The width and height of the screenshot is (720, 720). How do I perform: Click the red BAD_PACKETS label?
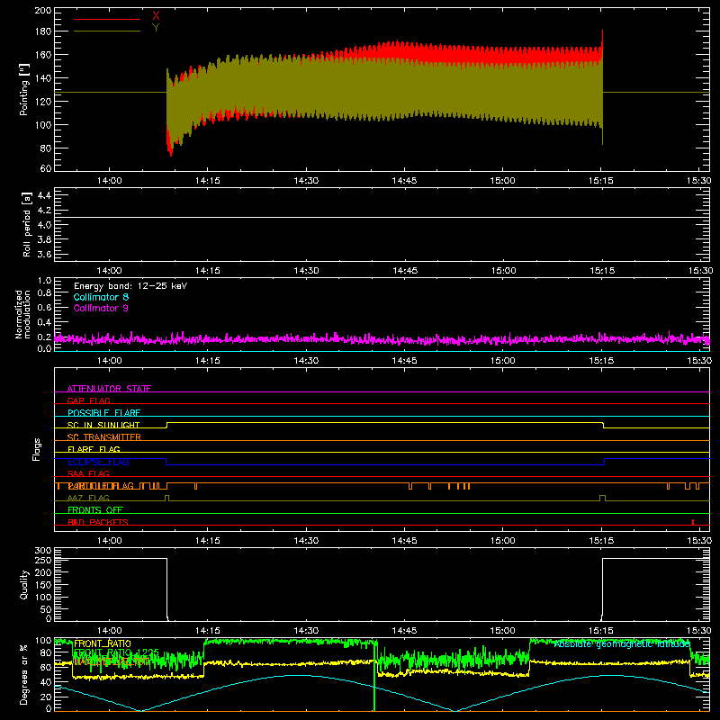tap(98, 522)
